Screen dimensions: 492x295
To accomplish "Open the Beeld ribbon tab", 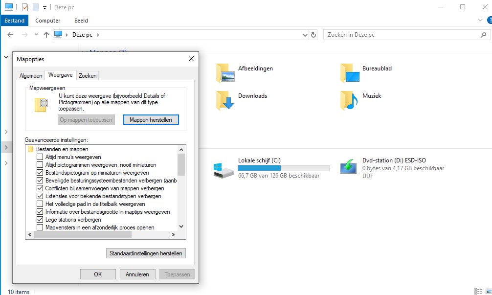I will coord(81,21).
